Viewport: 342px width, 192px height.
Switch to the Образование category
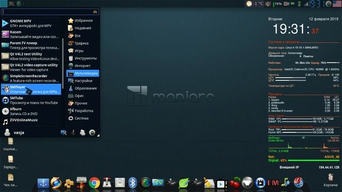tap(82, 89)
